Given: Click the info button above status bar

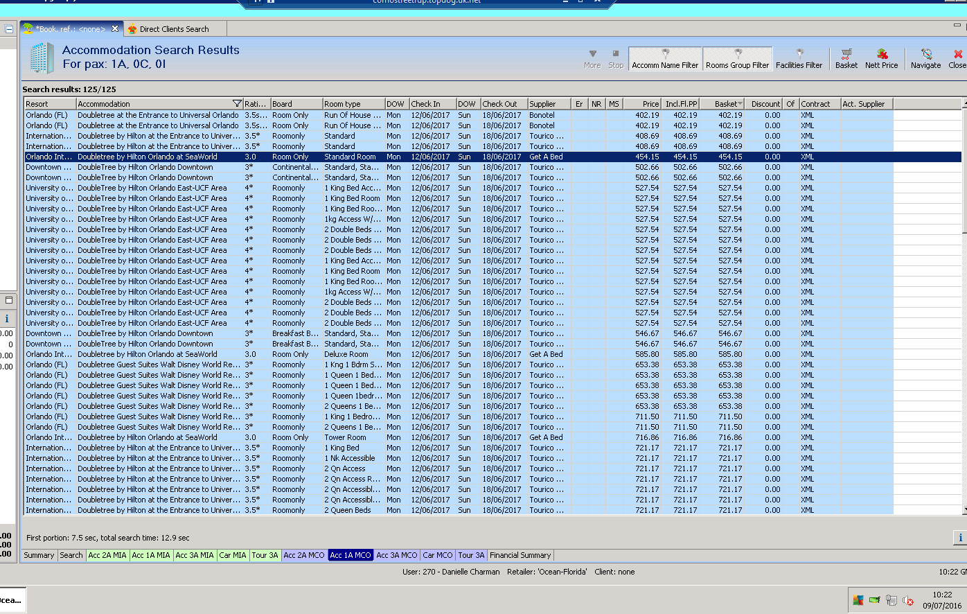Looking at the screenshot, I should click(x=959, y=538).
